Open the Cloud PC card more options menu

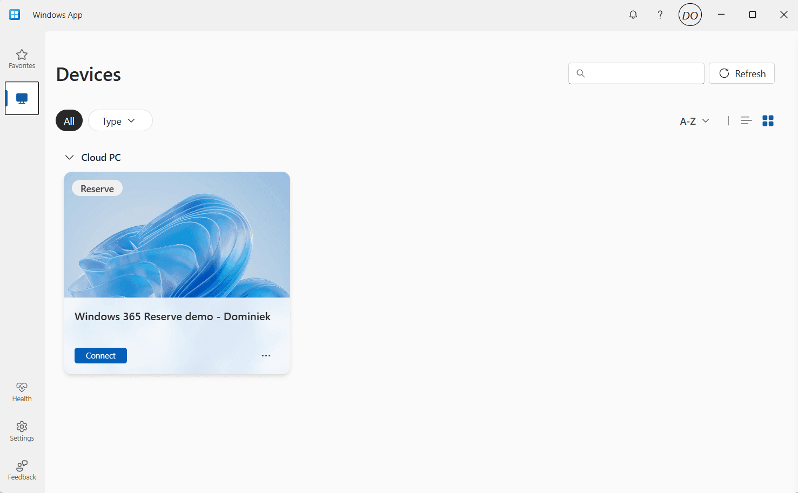coord(266,356)
